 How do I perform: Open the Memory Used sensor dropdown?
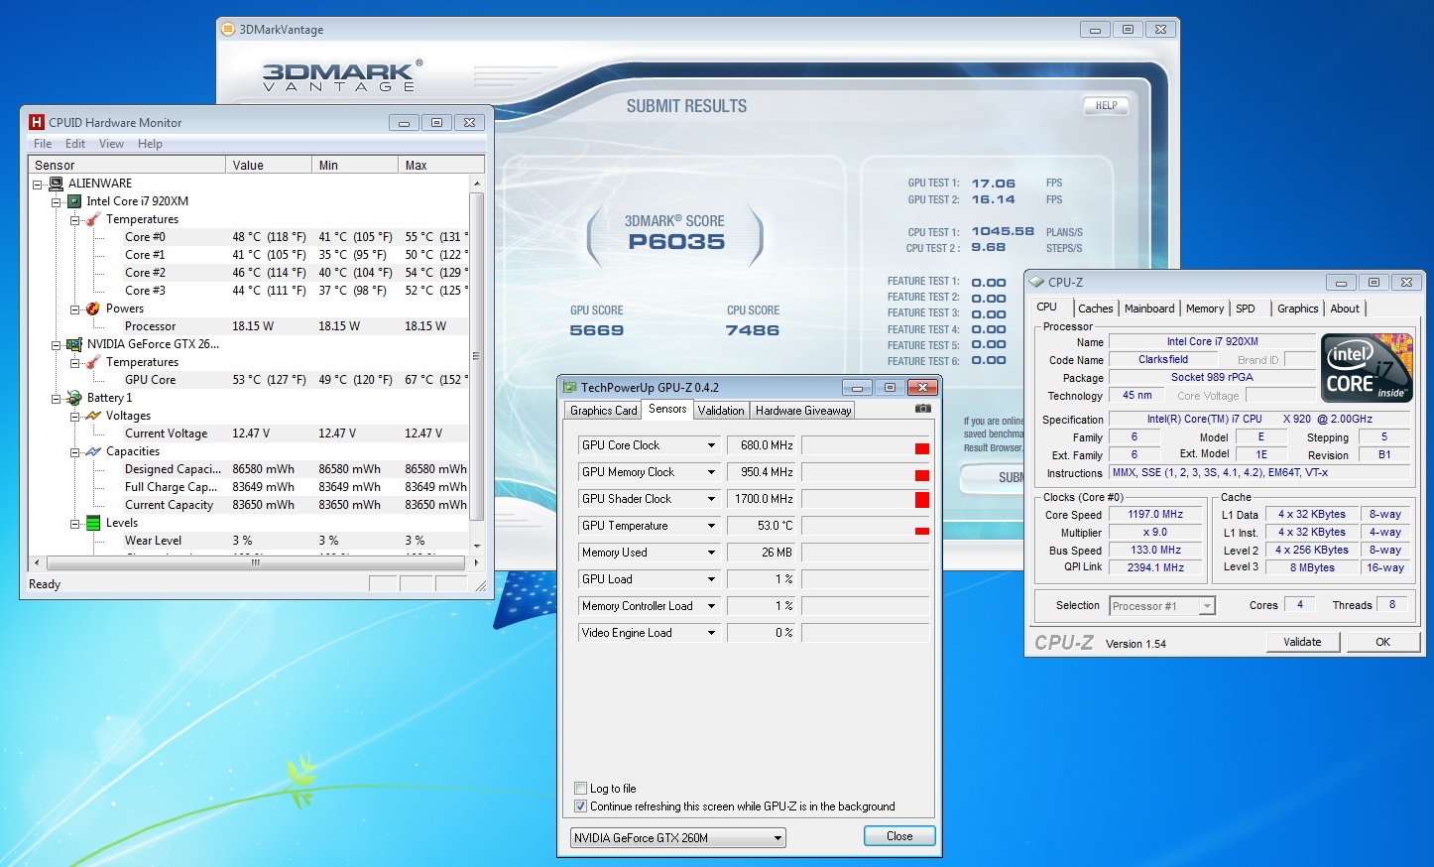[711, 553]
